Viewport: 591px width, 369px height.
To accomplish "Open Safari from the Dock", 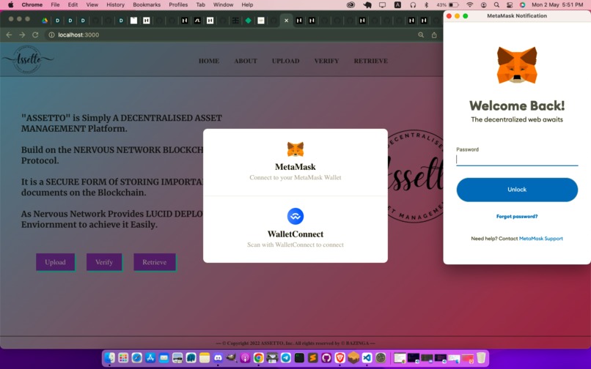I will tap(137, 357).
